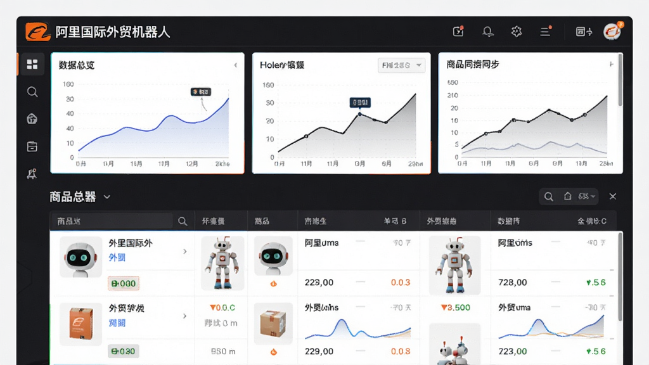Viewport: 649px width, 365px height.
Task: Click the orange Alibaba logo in the header
Action: point(37,32)
